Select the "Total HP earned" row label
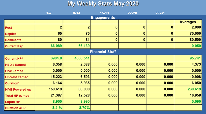Viewport: 206px width, 114px height. [17, 96]
